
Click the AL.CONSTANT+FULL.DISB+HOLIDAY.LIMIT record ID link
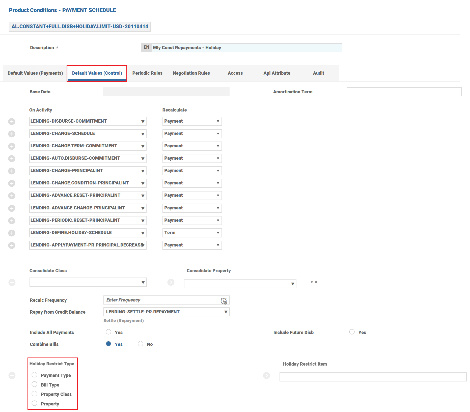[80, 26]
